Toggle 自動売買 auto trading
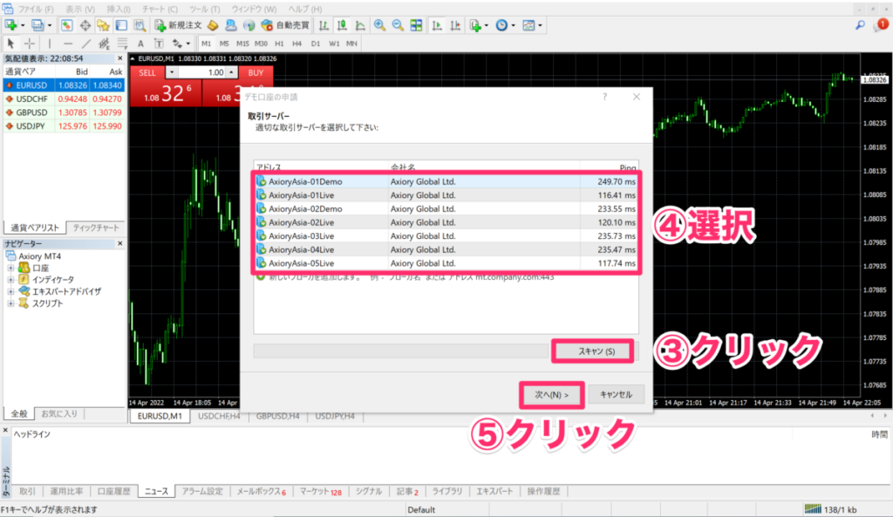The width and height of the screenshot is (893, 517). coord(285,25)
